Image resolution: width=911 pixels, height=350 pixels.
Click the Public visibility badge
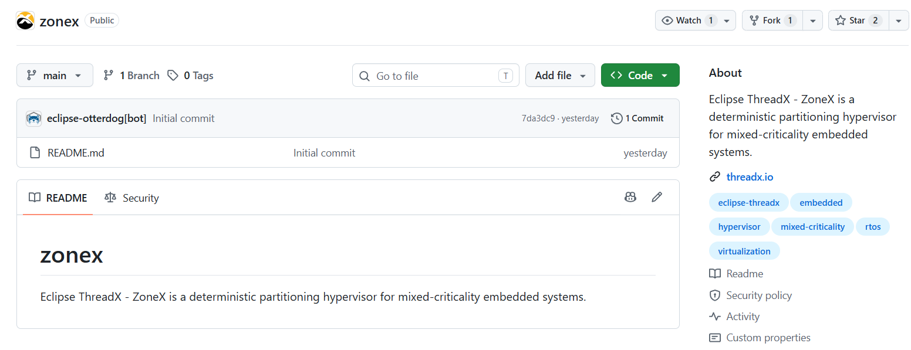tap(102, 21)
